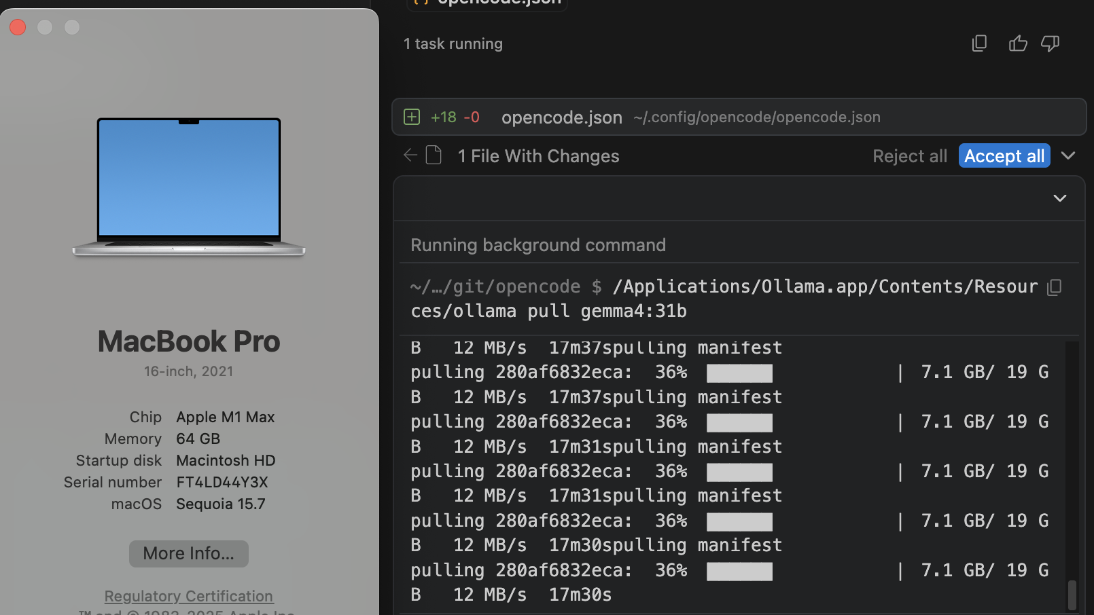This screenshot has width=1094, height=615.
Task: Click the '-0' removed lines count
Action: [472, 117]
